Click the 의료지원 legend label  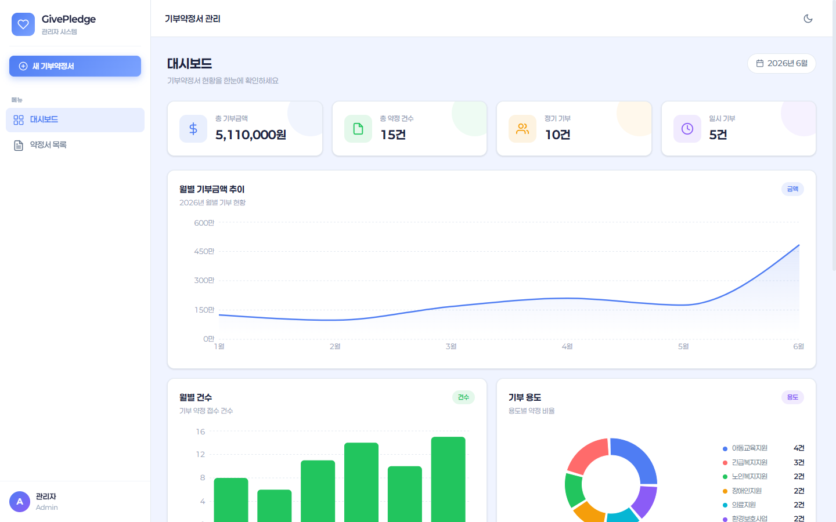click(744, 505)
